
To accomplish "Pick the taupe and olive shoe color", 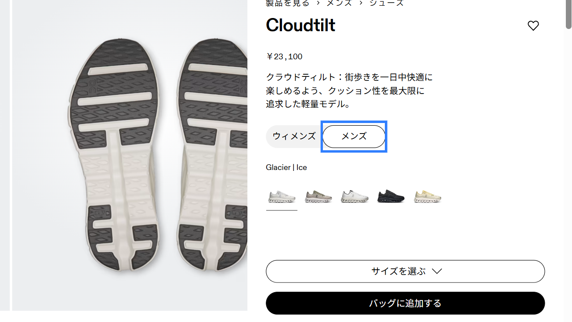I will point(318,196).
